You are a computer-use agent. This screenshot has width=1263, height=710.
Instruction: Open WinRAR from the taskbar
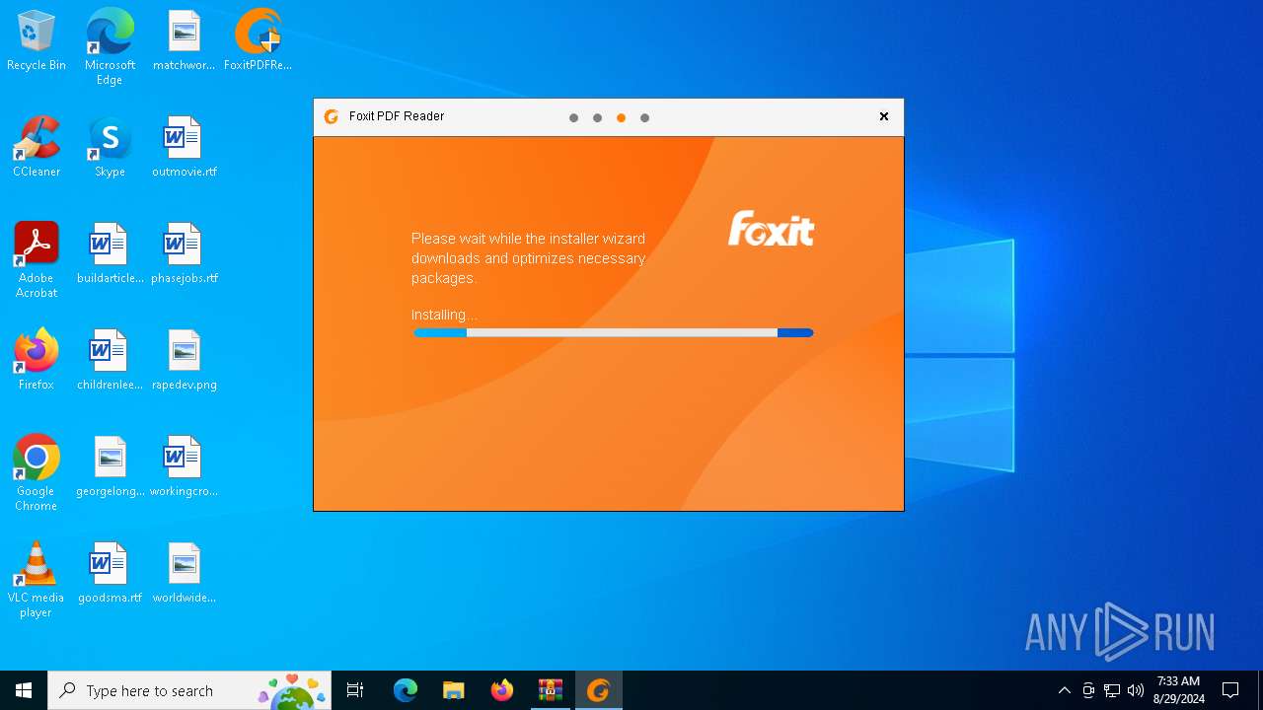point(551,690)
